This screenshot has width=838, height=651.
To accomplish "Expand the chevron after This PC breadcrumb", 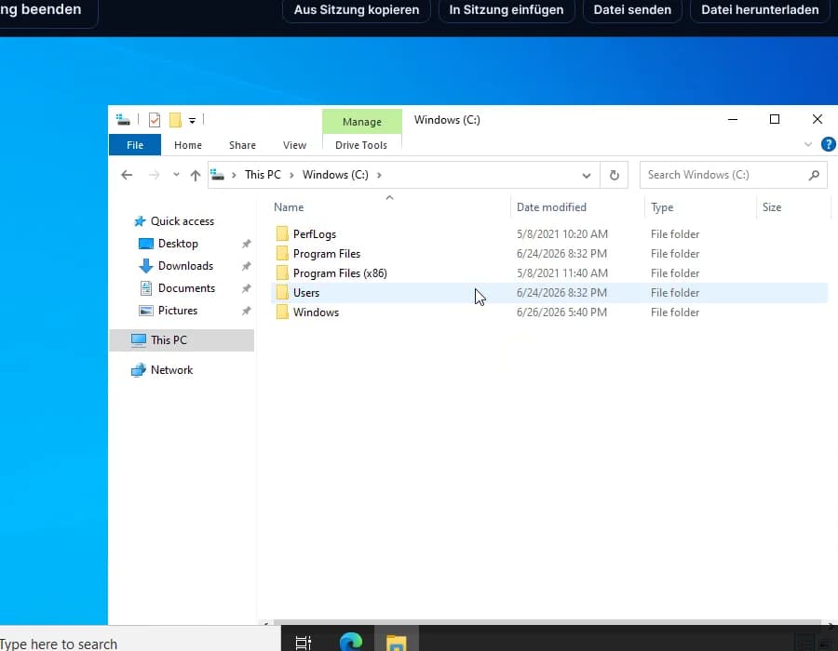I will click(291, 175).
